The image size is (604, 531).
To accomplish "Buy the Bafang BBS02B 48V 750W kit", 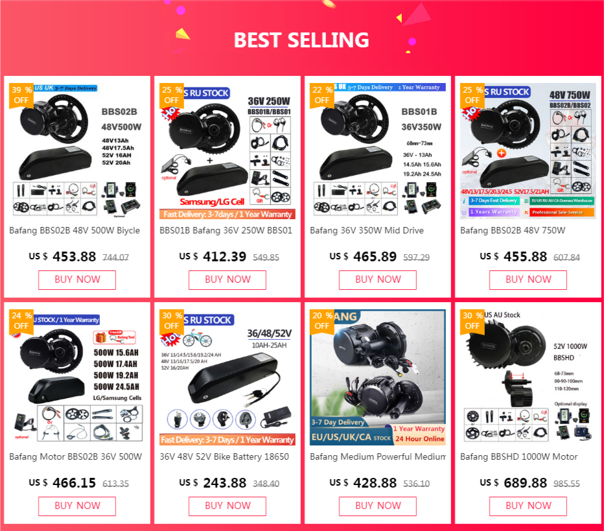I will 528,279.
